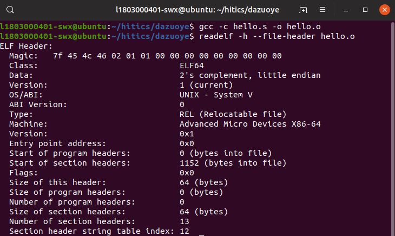Close the terminal window
The image size is (395, 236).
(384, 10)
